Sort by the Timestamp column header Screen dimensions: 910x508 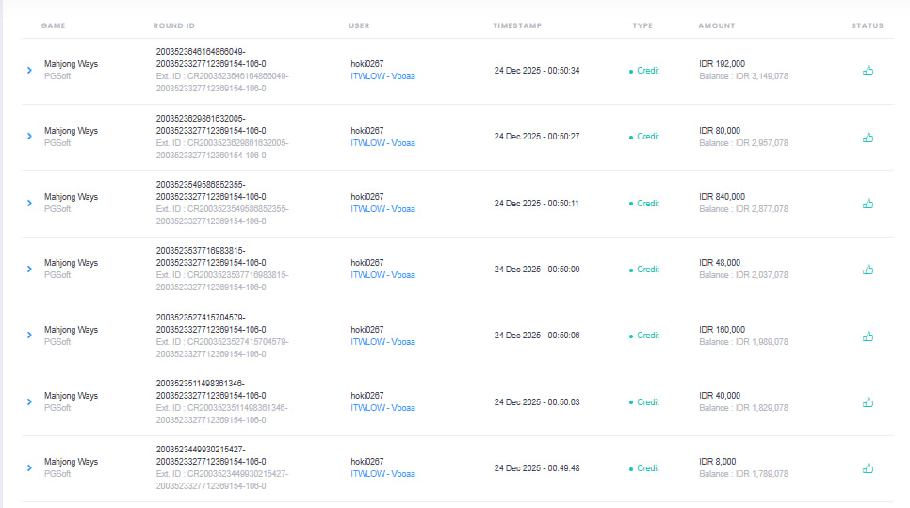click(x=517, y=25)
